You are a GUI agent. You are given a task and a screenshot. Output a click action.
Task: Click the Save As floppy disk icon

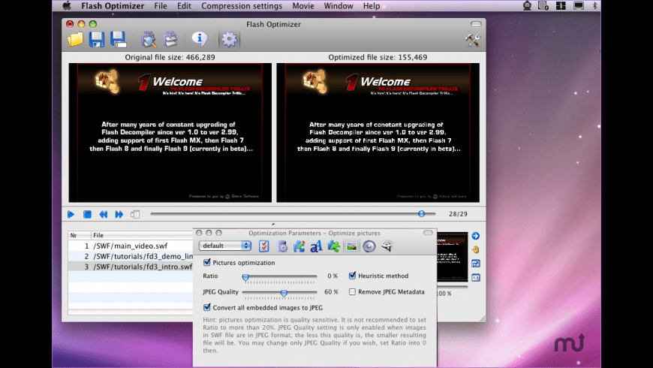(119, 40)
